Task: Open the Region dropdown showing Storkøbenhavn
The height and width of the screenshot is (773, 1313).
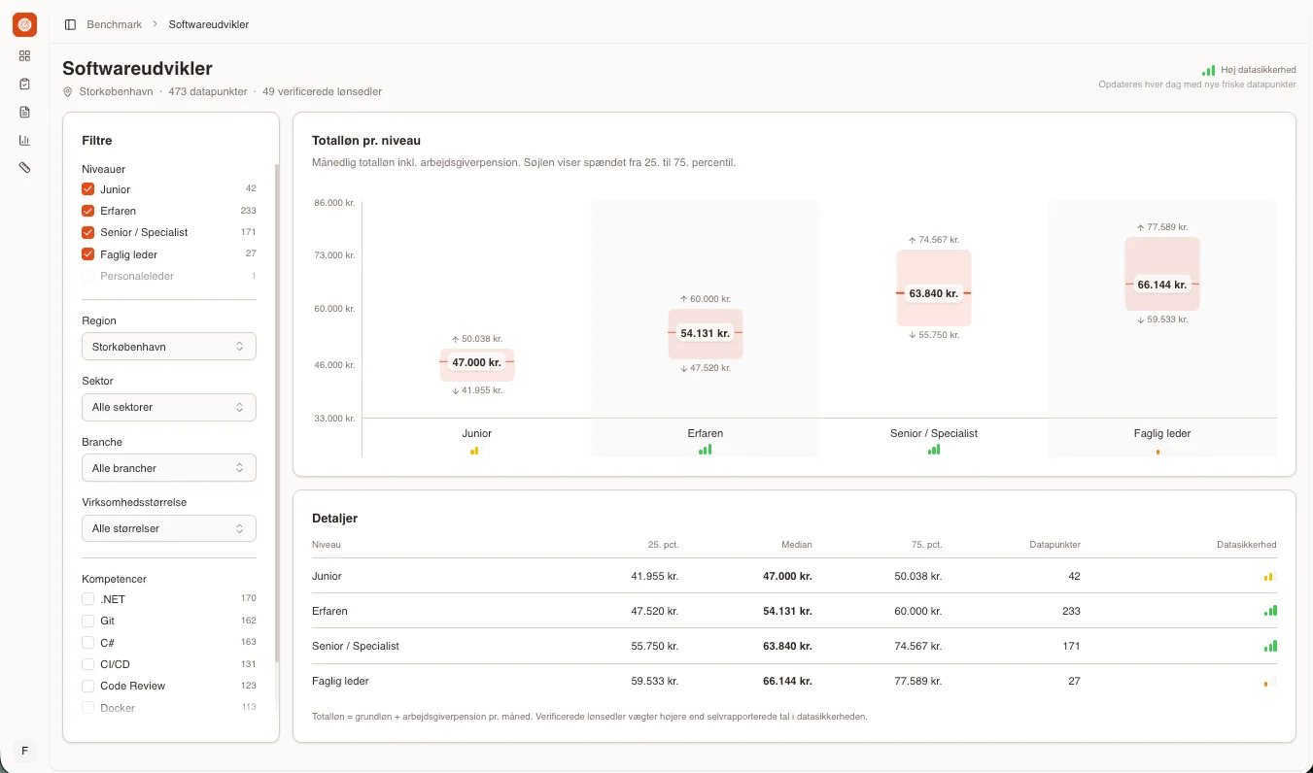Action: click(x=169, y=347)
